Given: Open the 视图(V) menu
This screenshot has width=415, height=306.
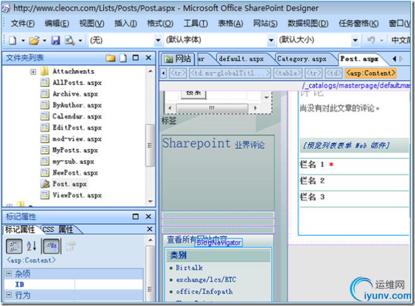Looking at the screenshot, I should tap(92, 23).
